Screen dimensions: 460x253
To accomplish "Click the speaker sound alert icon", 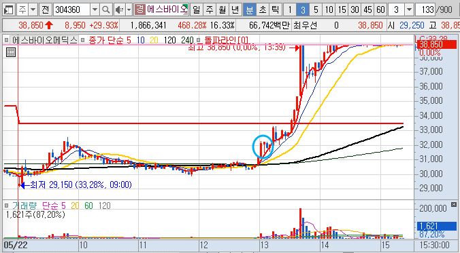I will click(x=119, y=10).
